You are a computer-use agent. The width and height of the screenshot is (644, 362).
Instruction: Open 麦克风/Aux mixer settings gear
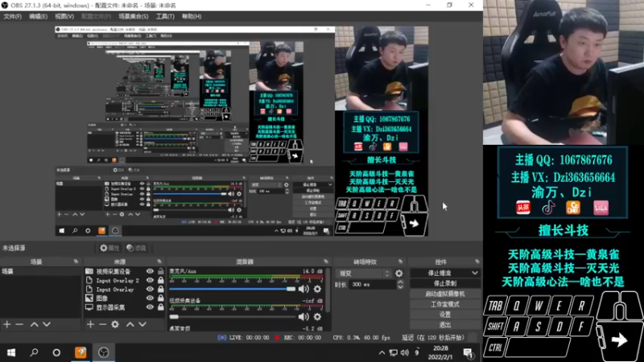[x=317, y=289]
